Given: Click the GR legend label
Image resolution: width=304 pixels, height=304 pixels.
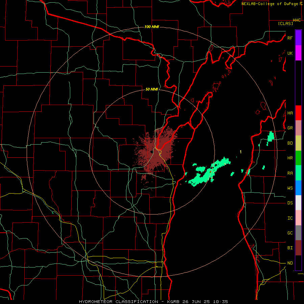Looking at the screenshot, I should [290, 128].
